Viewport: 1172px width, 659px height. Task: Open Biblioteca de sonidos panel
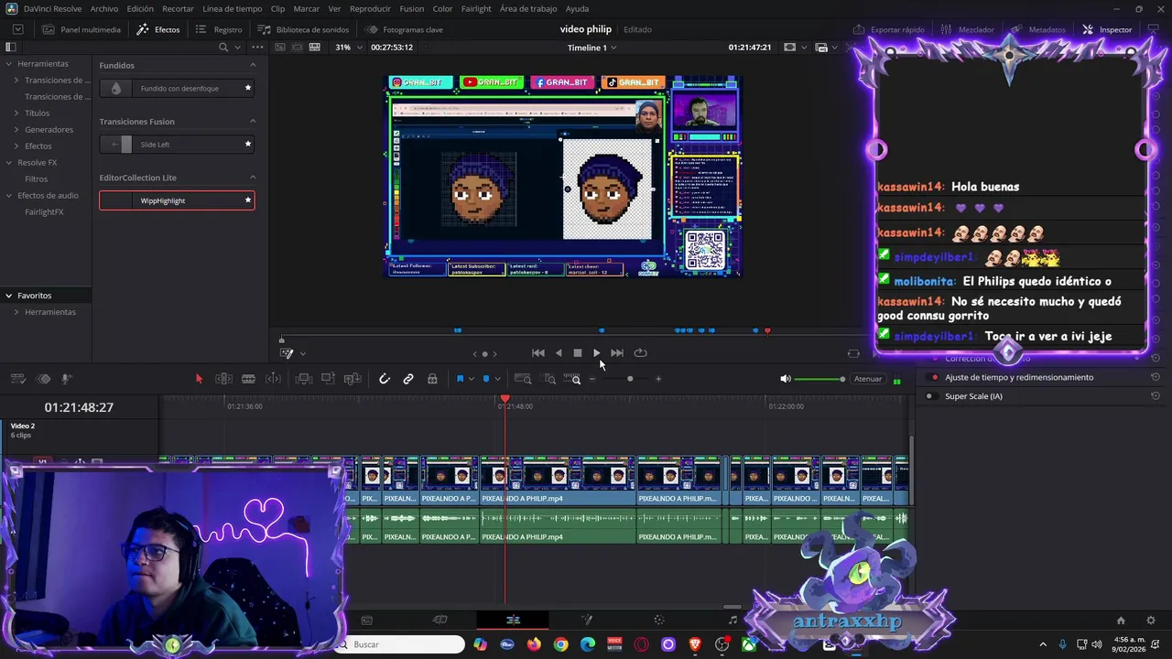click(x=303, y=29)
